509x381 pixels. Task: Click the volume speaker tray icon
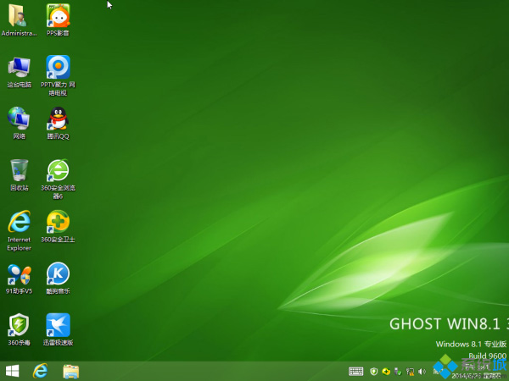point(422,372)
